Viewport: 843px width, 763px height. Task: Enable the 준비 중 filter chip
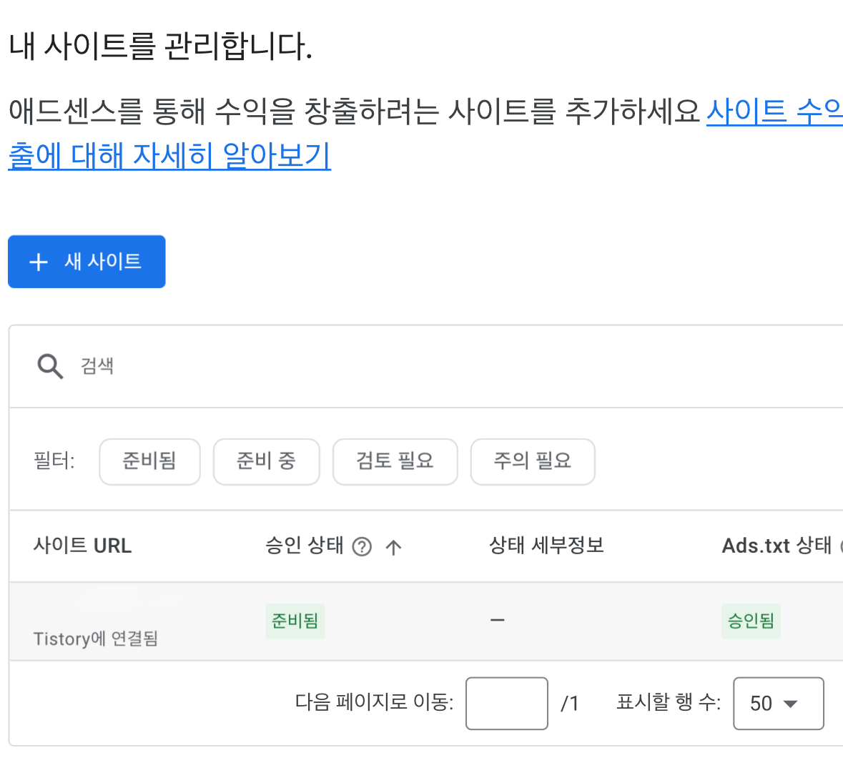(266, 462)
